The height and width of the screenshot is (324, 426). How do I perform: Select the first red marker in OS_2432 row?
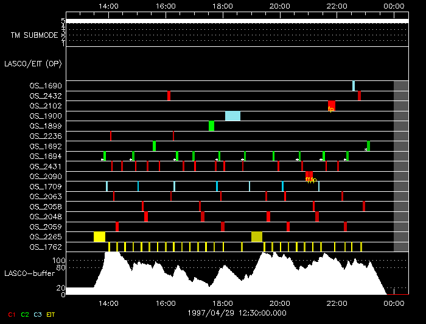coord(169,96)
